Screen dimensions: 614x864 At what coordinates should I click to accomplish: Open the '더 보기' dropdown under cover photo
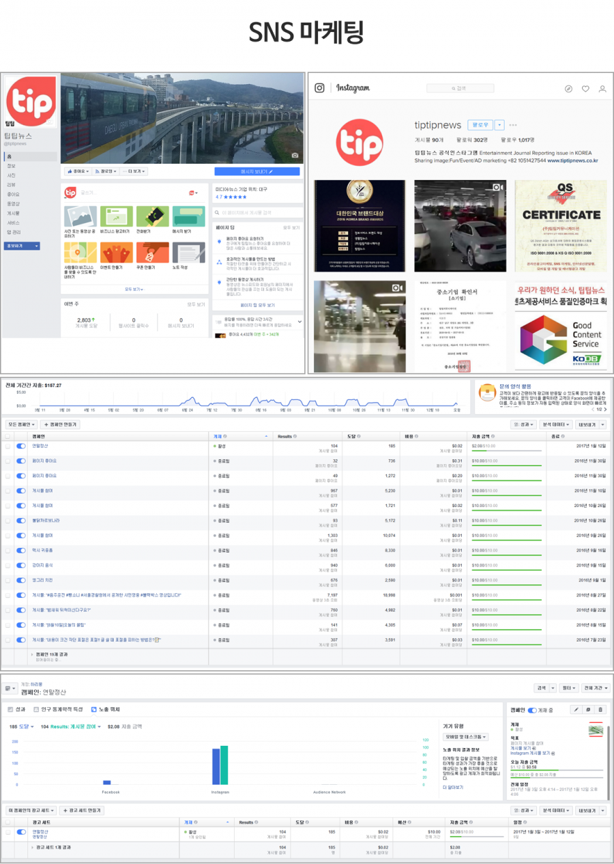tap(134, 171)
